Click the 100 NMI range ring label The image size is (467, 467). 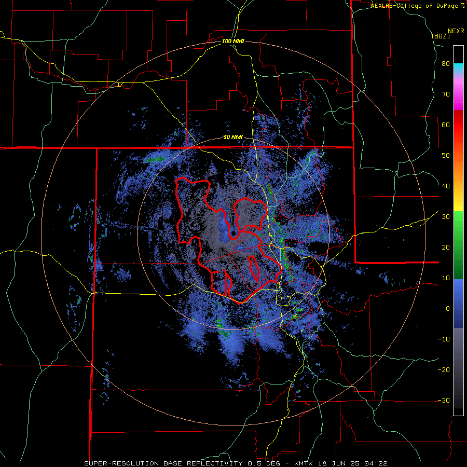point(233,41)
